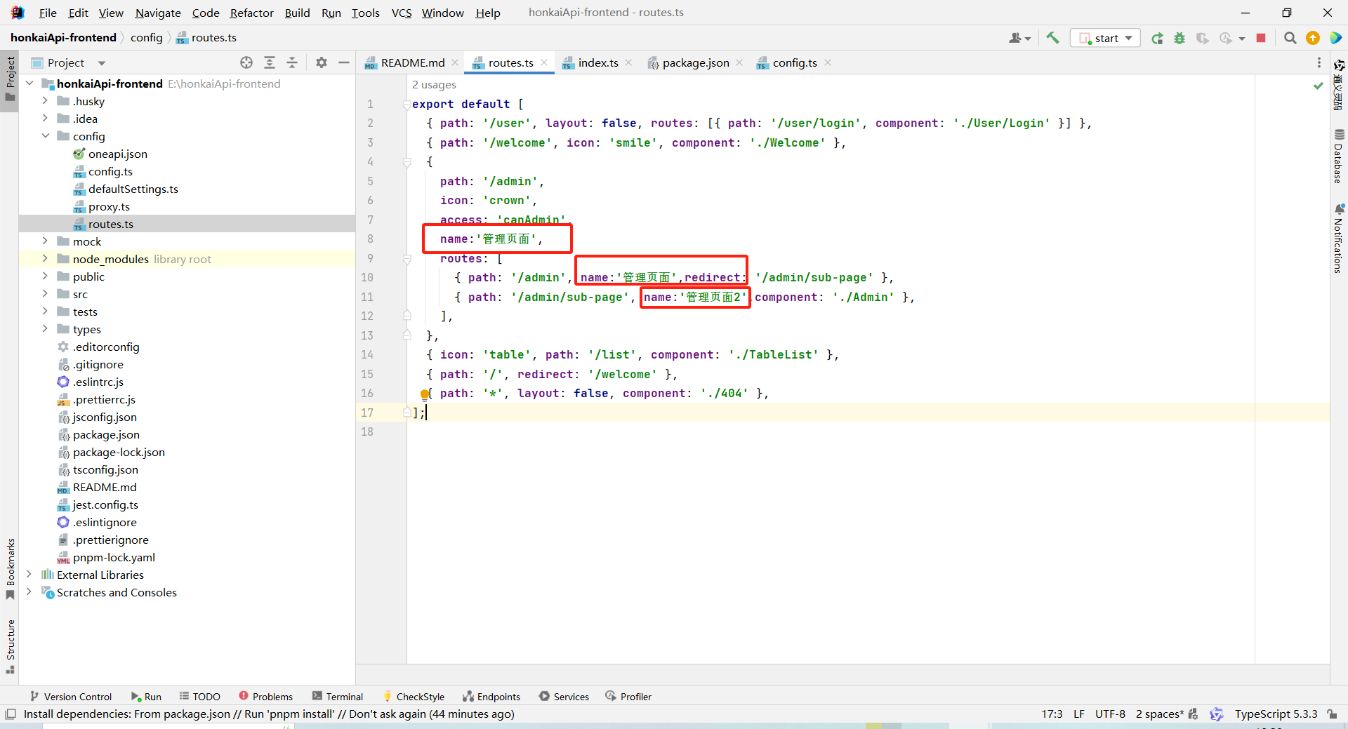Open the 'start' run configuration dropdown
This screenshot has height=729, width=1348.
[x=1105, y=38]
